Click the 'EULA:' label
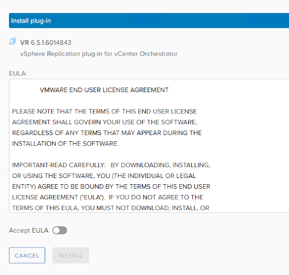 coord(18,73)
